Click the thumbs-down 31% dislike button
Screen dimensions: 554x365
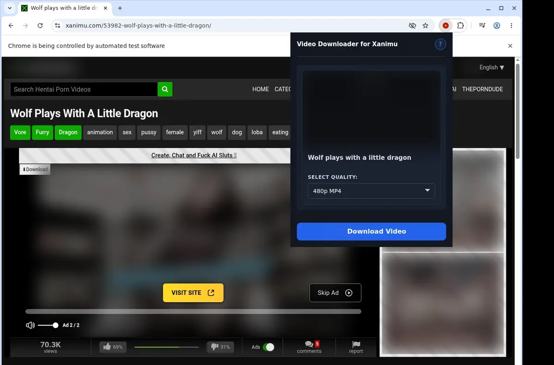tap(220, 347)
